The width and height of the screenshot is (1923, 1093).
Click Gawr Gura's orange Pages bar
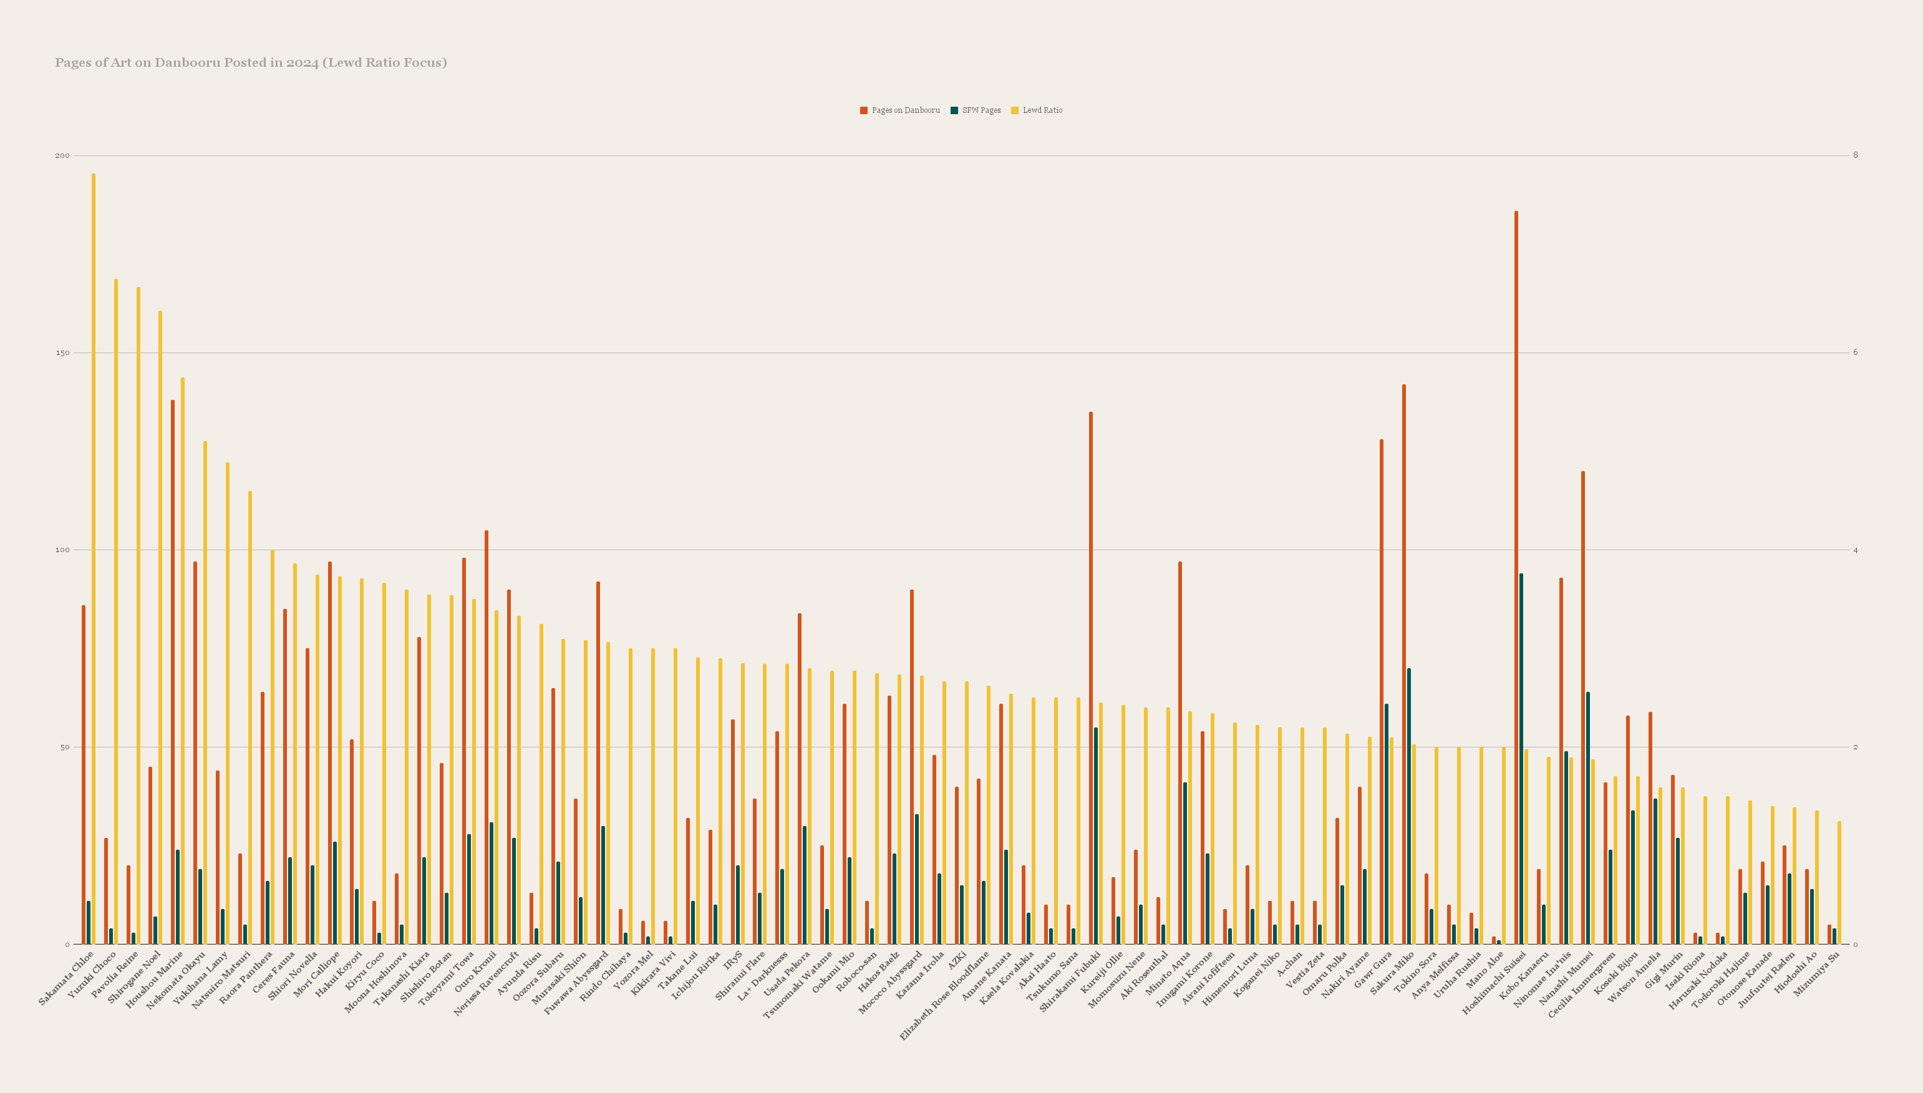1382,691
